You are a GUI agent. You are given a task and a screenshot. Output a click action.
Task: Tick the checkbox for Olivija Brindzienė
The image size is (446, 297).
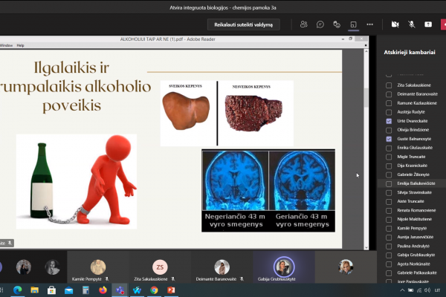pos(389,130)
